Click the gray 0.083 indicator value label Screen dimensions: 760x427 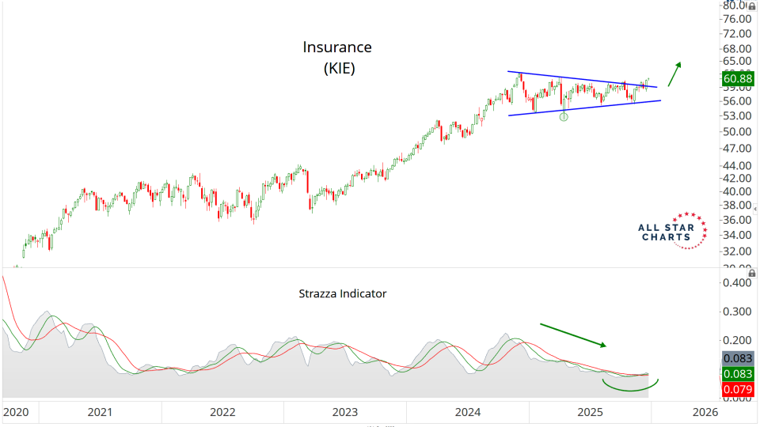[737, 359]
